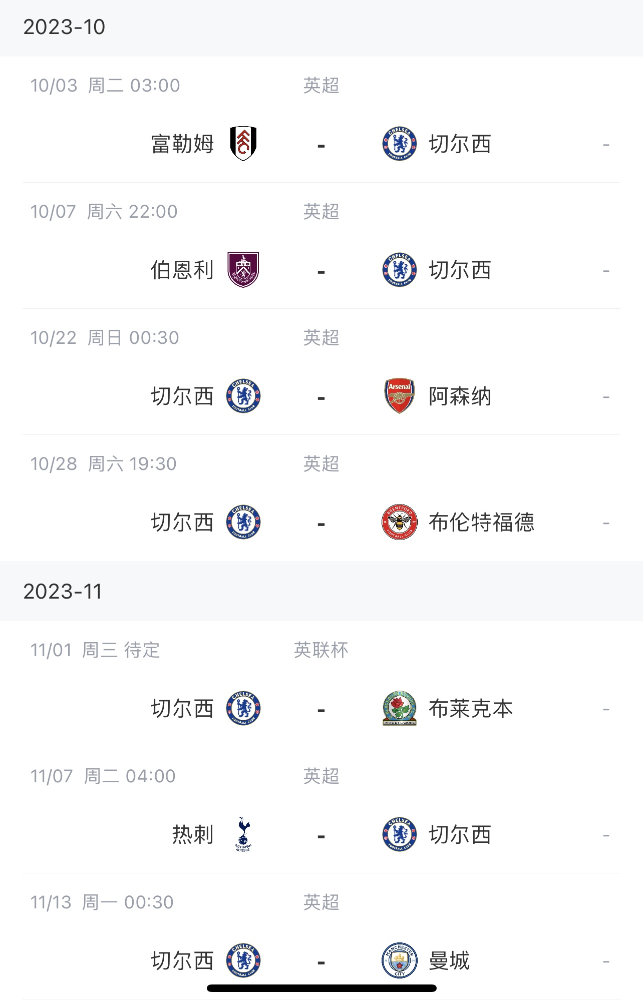The image size is (643, 1004).
Task: Tap the Arsenal club crest
Action: click(x=400, y=396)
